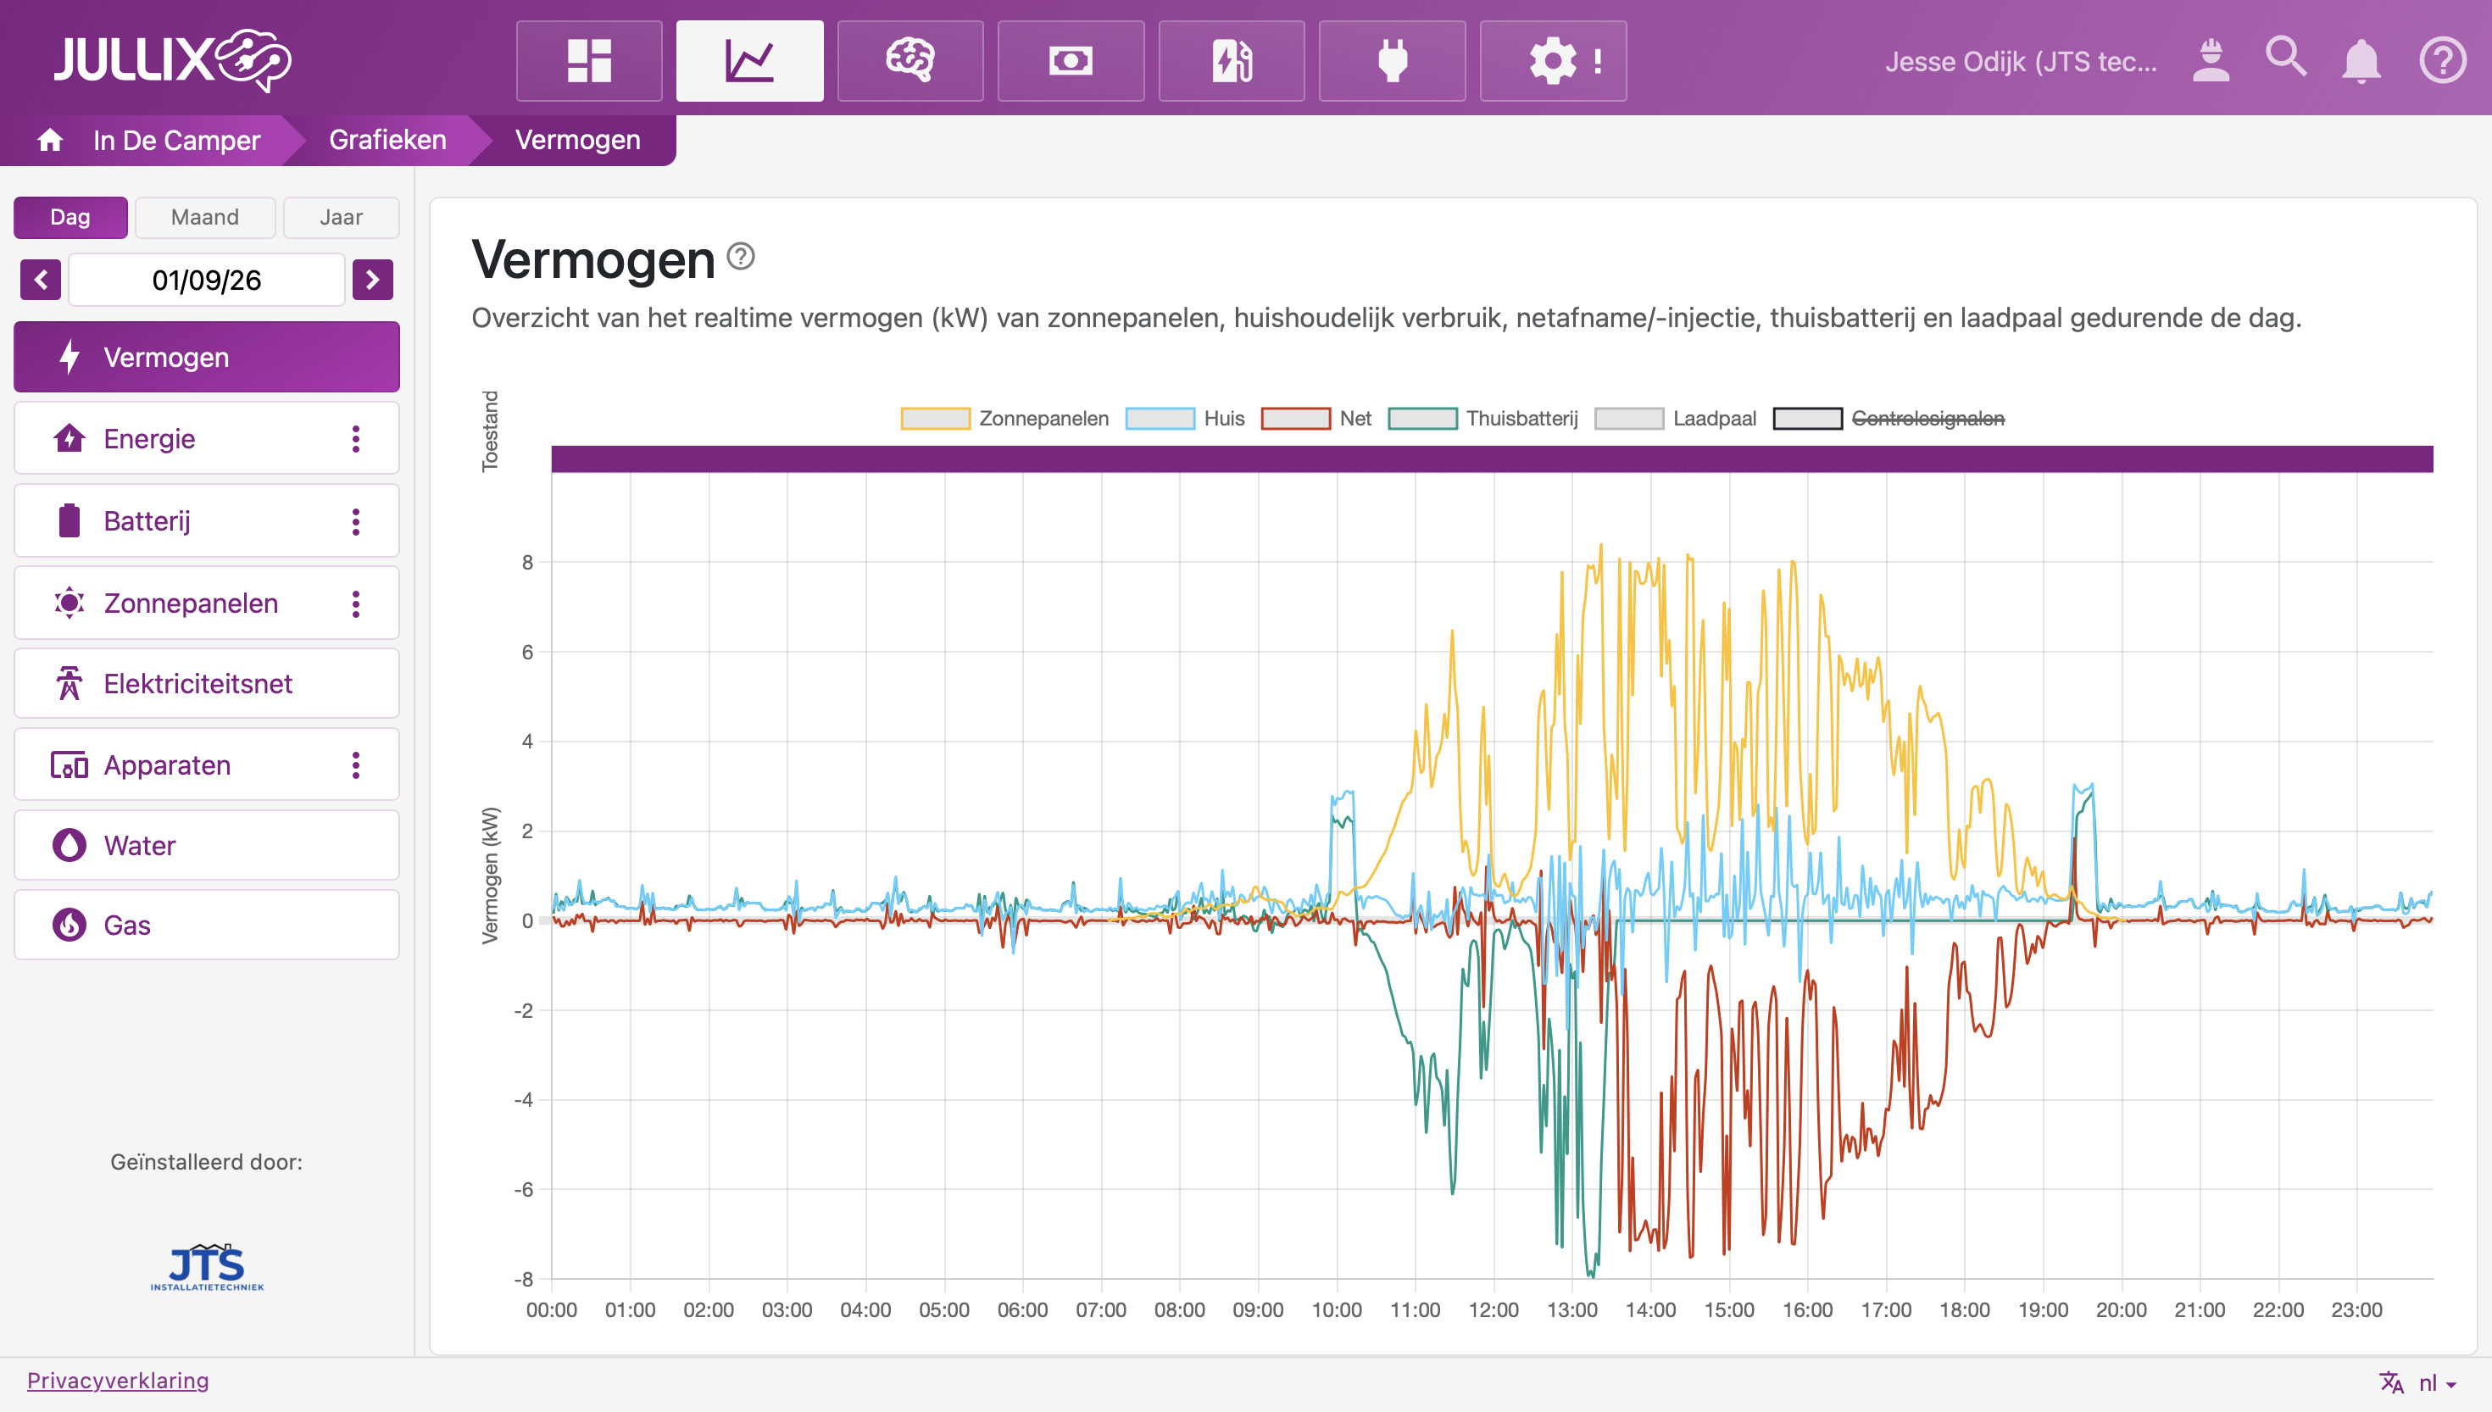Open the charts line-graph section
2492x1412 pixels.
749,61
